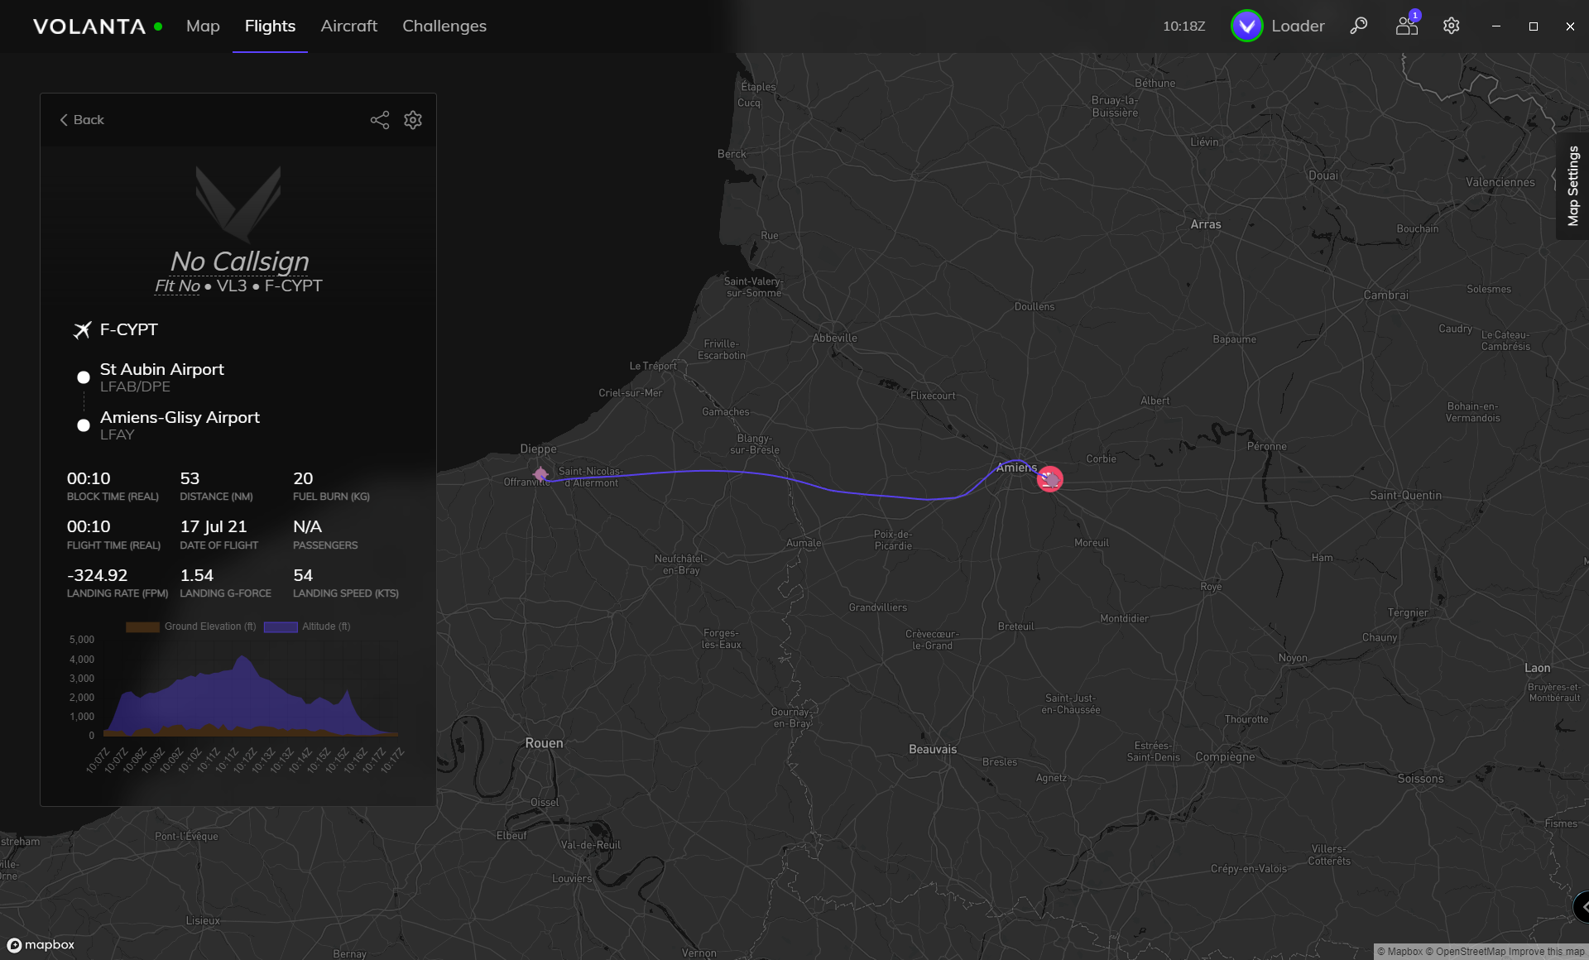Screen dimensions: 1589x960
Task: Click the arrival airport marker near Amiens
Action: click(x=1049, y=479)
